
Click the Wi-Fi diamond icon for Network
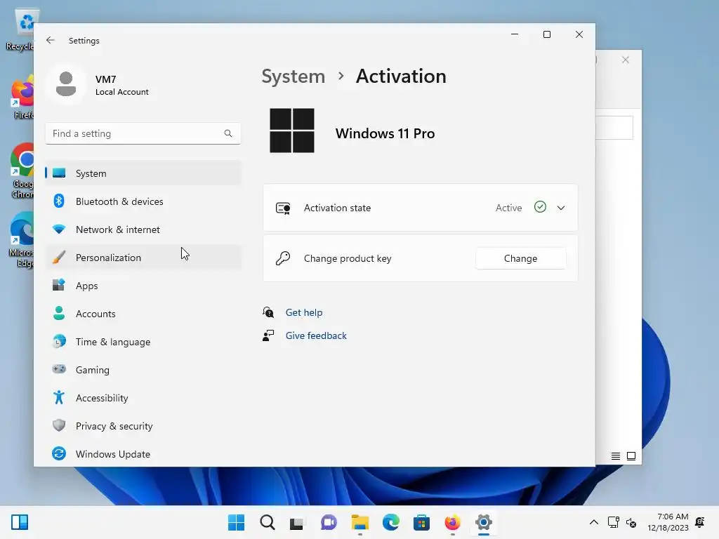[x=59, y=229]
